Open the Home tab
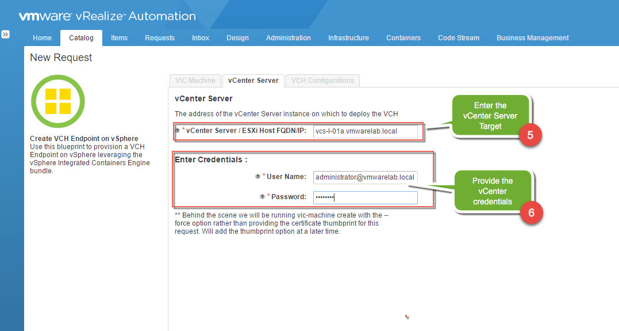The width and height of the screenshot is (619, 331). pos(42,38)
